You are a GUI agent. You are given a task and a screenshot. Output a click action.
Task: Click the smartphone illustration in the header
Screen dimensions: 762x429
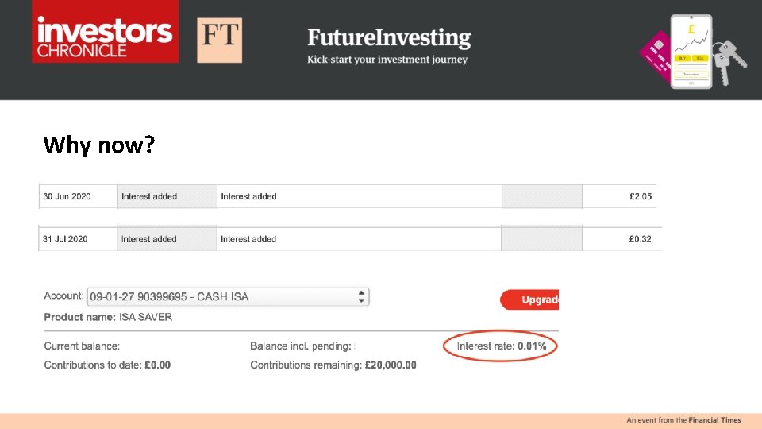pos(691,51)
